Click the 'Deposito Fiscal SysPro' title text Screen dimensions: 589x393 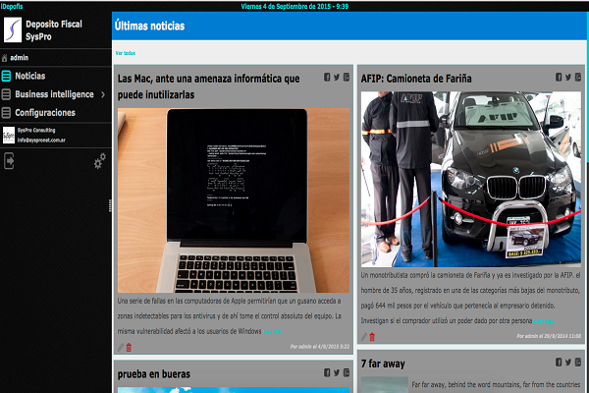click(54, 30)
